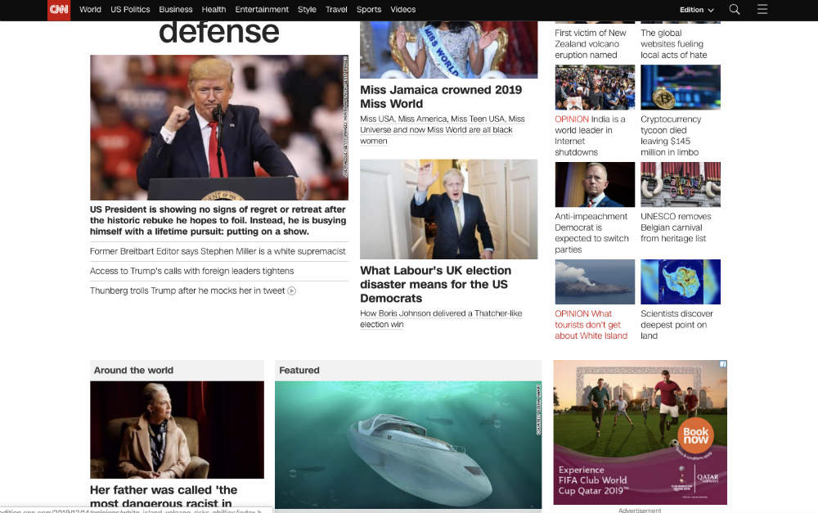Open the search magnifier icon

(x=734, y=9)
